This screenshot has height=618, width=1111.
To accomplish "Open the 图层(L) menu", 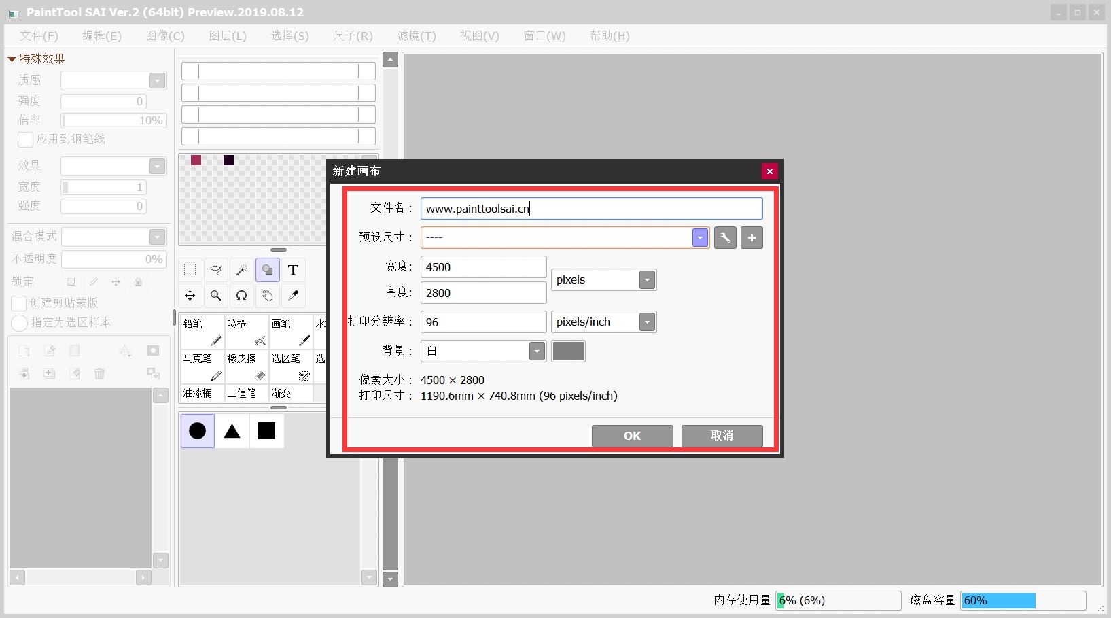I will [x=228, y=36].
